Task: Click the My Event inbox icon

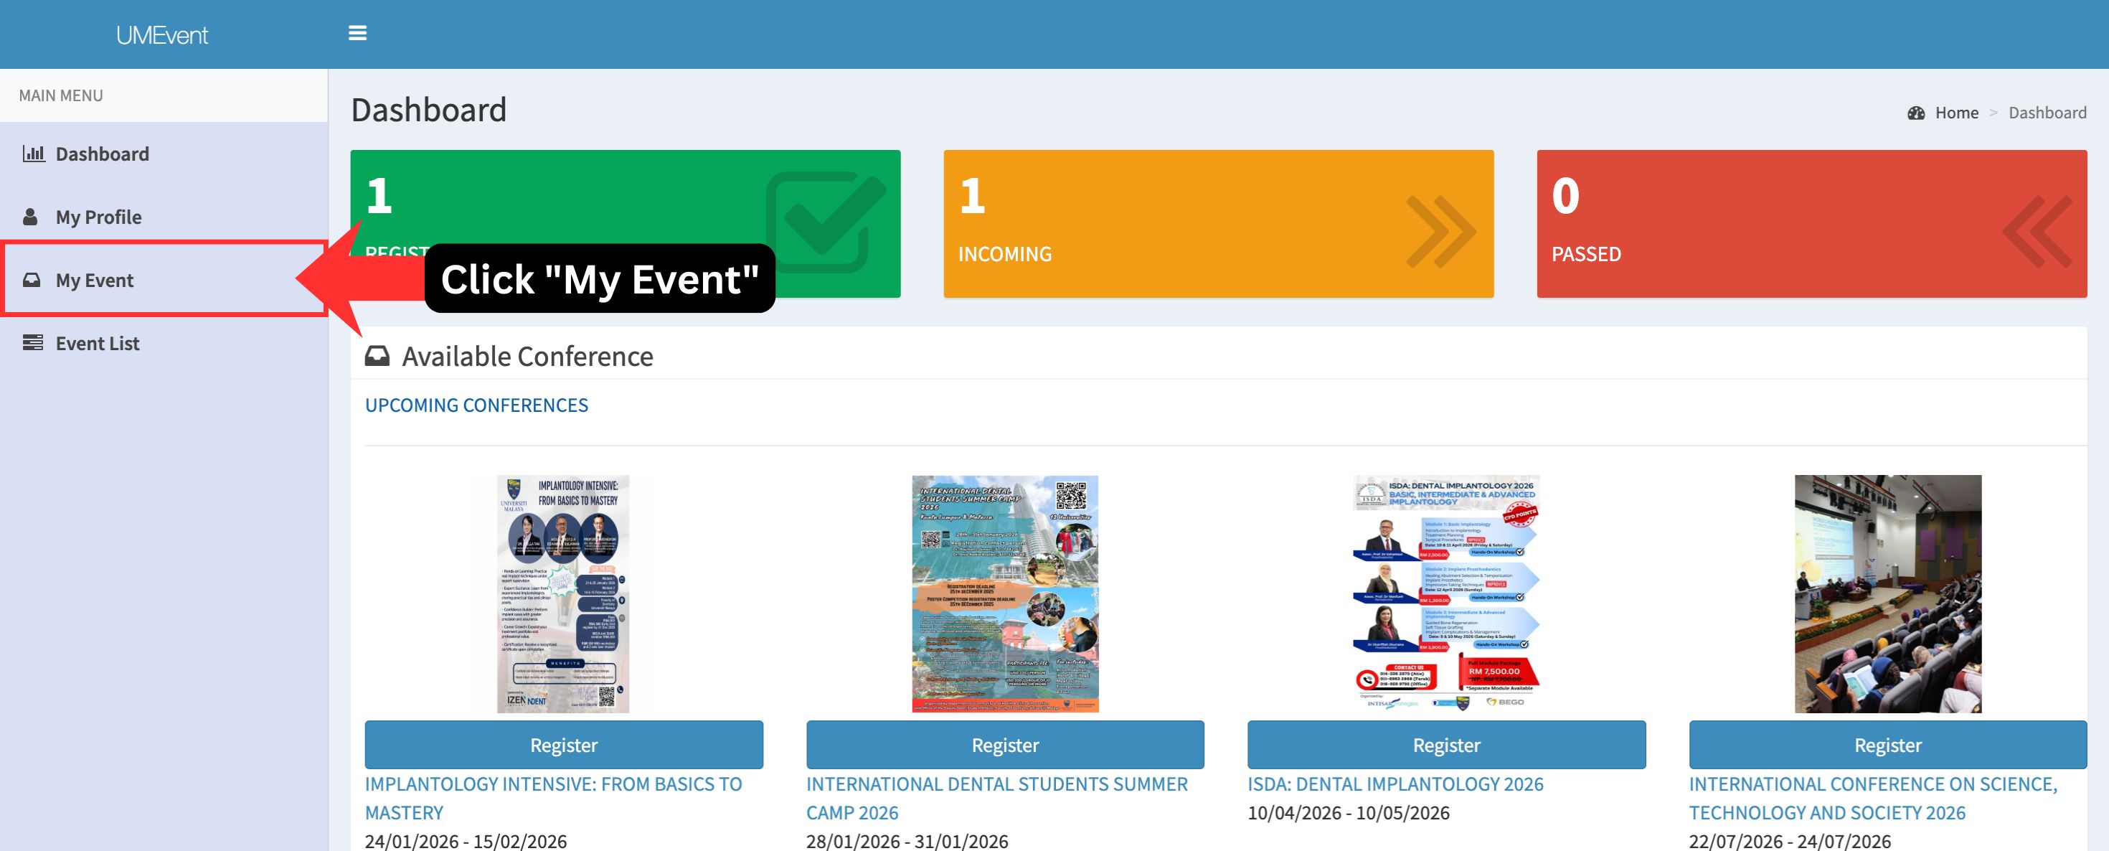Action: (32, 280)
